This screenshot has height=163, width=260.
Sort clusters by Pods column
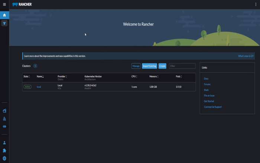click(x=179, y=76)
